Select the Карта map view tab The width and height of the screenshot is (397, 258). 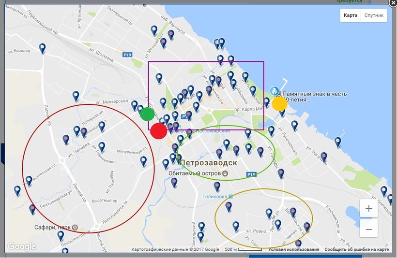pos(351,15)
